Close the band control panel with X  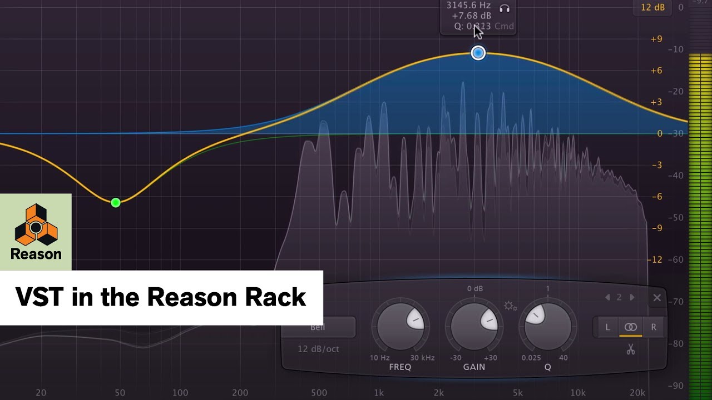[x=657, y=298]
